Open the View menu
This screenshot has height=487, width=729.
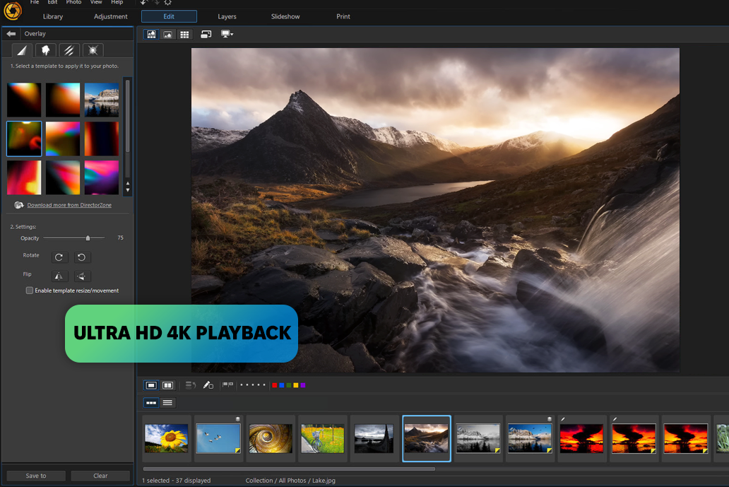click(x=96, y=2)
